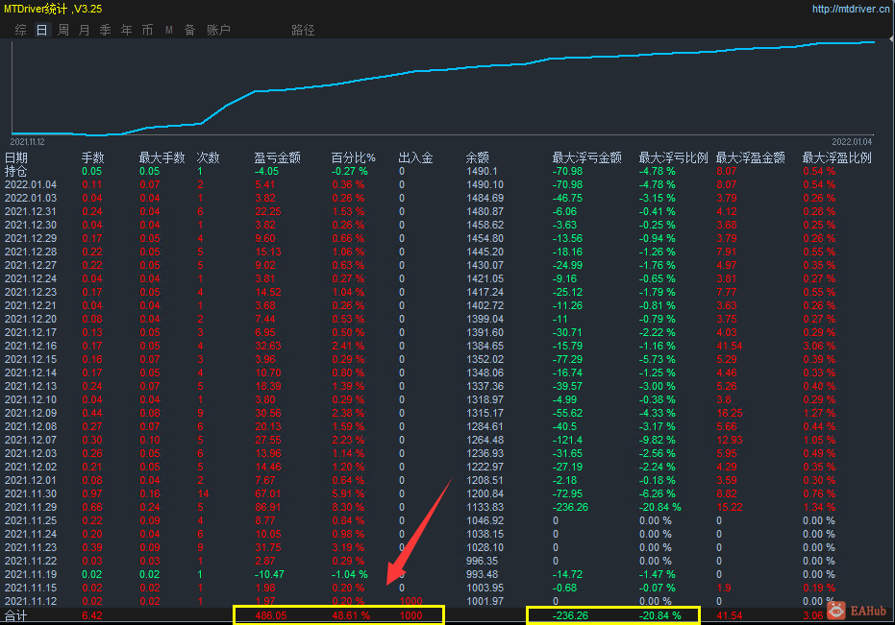Click the 48.61 % total percentage
895x625 pixels.
351,615
